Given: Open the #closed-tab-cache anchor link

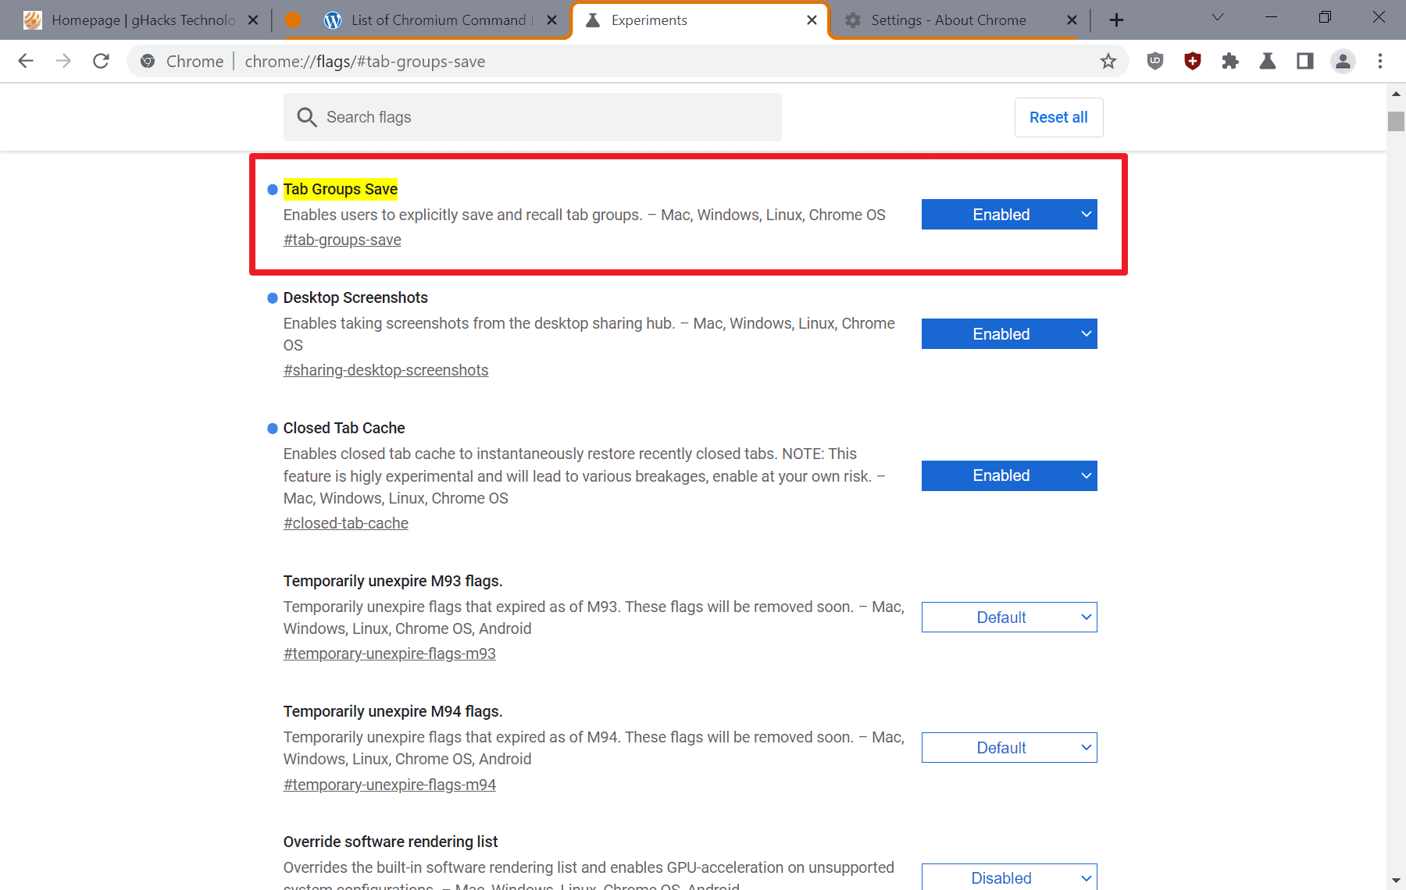Looking at the screenshot, I should pyautogui.click(x=346, y=523).
